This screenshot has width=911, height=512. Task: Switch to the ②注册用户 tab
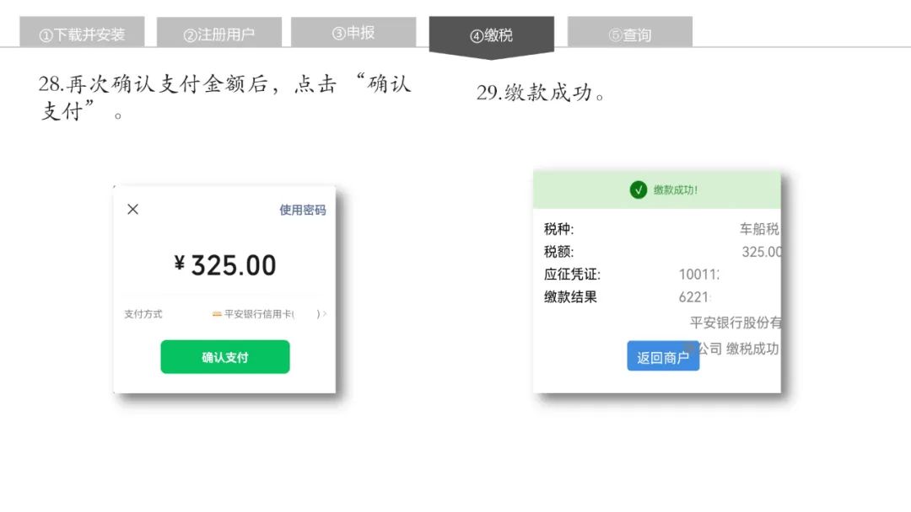click(219, 33)
